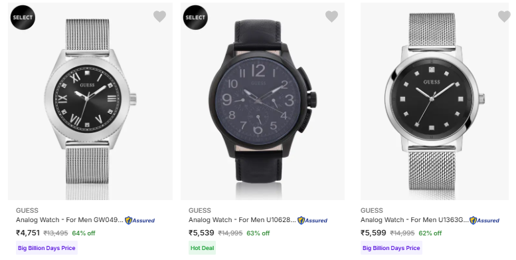The image size is (516, 260).
Task: Click Assured badge beside U10628 watch title
Action: 312,221
